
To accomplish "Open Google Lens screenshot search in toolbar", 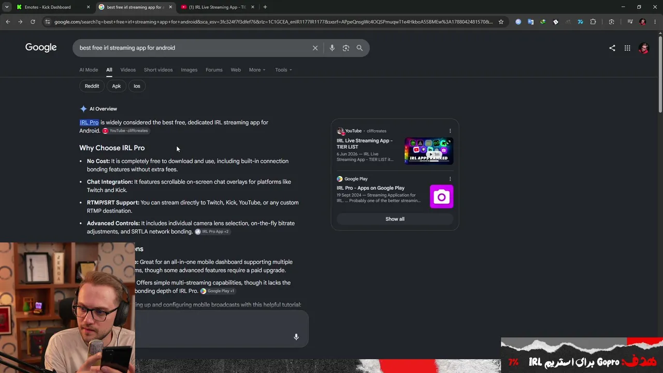I will (x=612, y=22).
